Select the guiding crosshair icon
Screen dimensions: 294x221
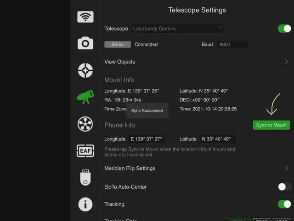[85, 70]
